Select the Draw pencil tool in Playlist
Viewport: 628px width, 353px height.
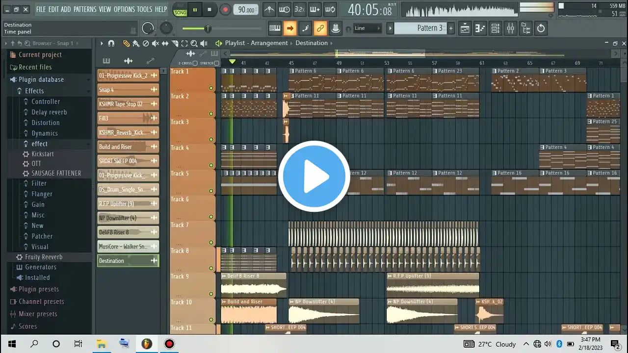coord(126,43)
